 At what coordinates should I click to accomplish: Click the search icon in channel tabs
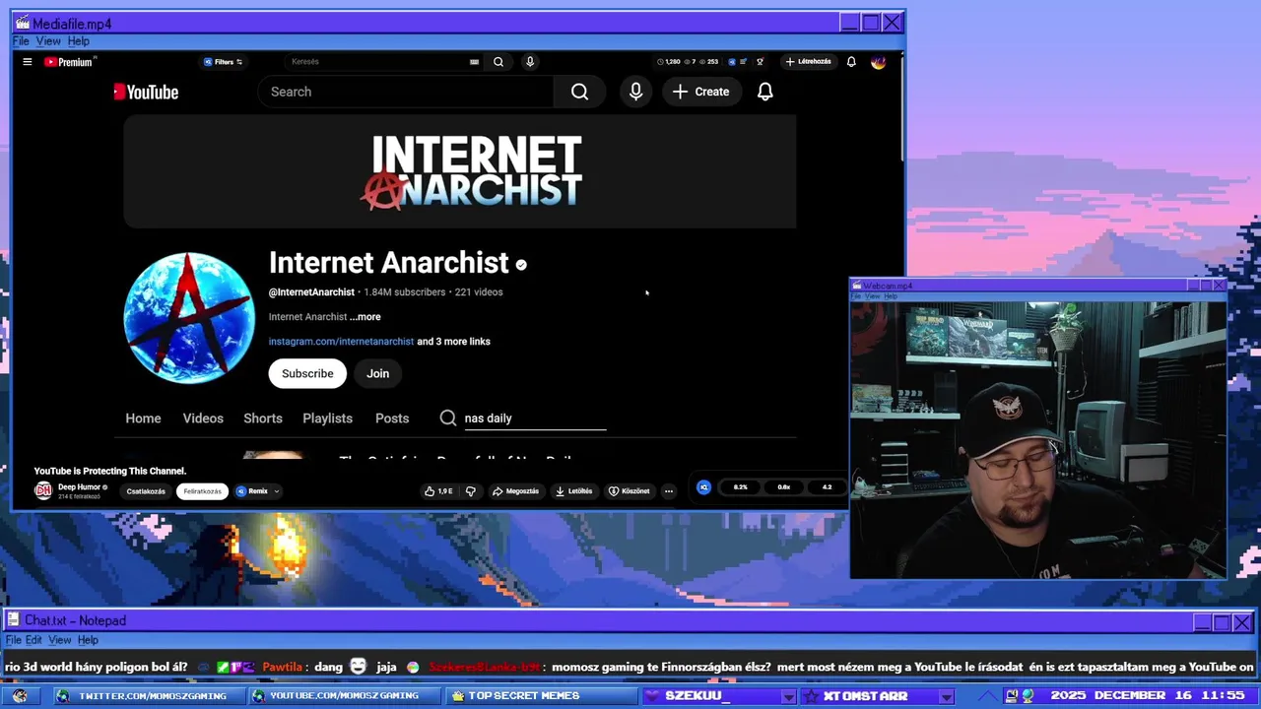(448, 419)
